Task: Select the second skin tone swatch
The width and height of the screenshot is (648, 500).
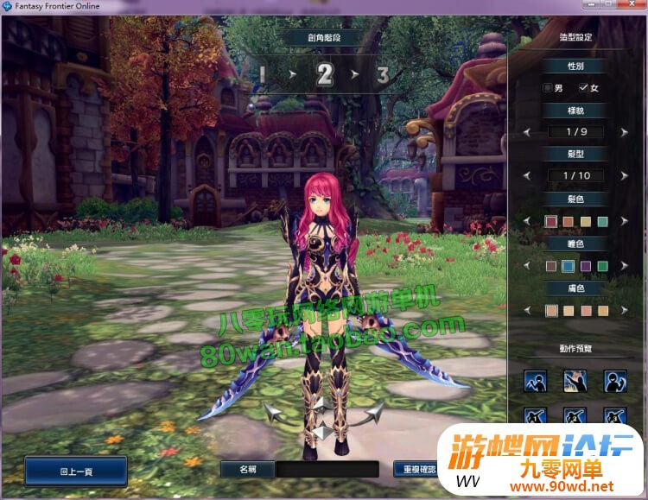Action: pos(569,310)
